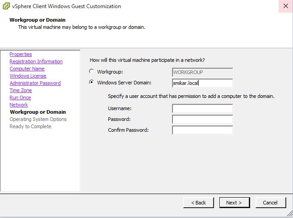Viewport: 293px width, 218px height.
Task: Click the WORKGROUP text field
Action: [x=202, y=72]
